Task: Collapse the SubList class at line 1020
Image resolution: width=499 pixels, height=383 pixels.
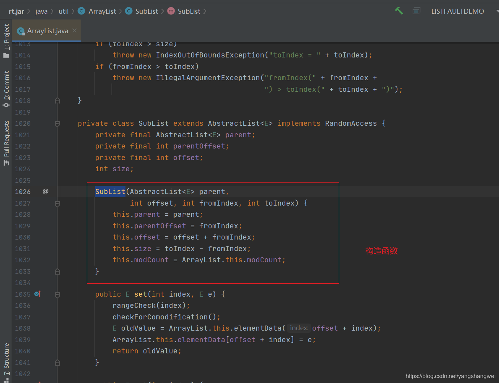Action: (x=57, y=124)
